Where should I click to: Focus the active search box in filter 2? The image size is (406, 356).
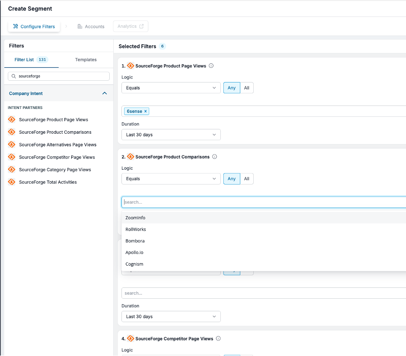[x=264, y=202]
